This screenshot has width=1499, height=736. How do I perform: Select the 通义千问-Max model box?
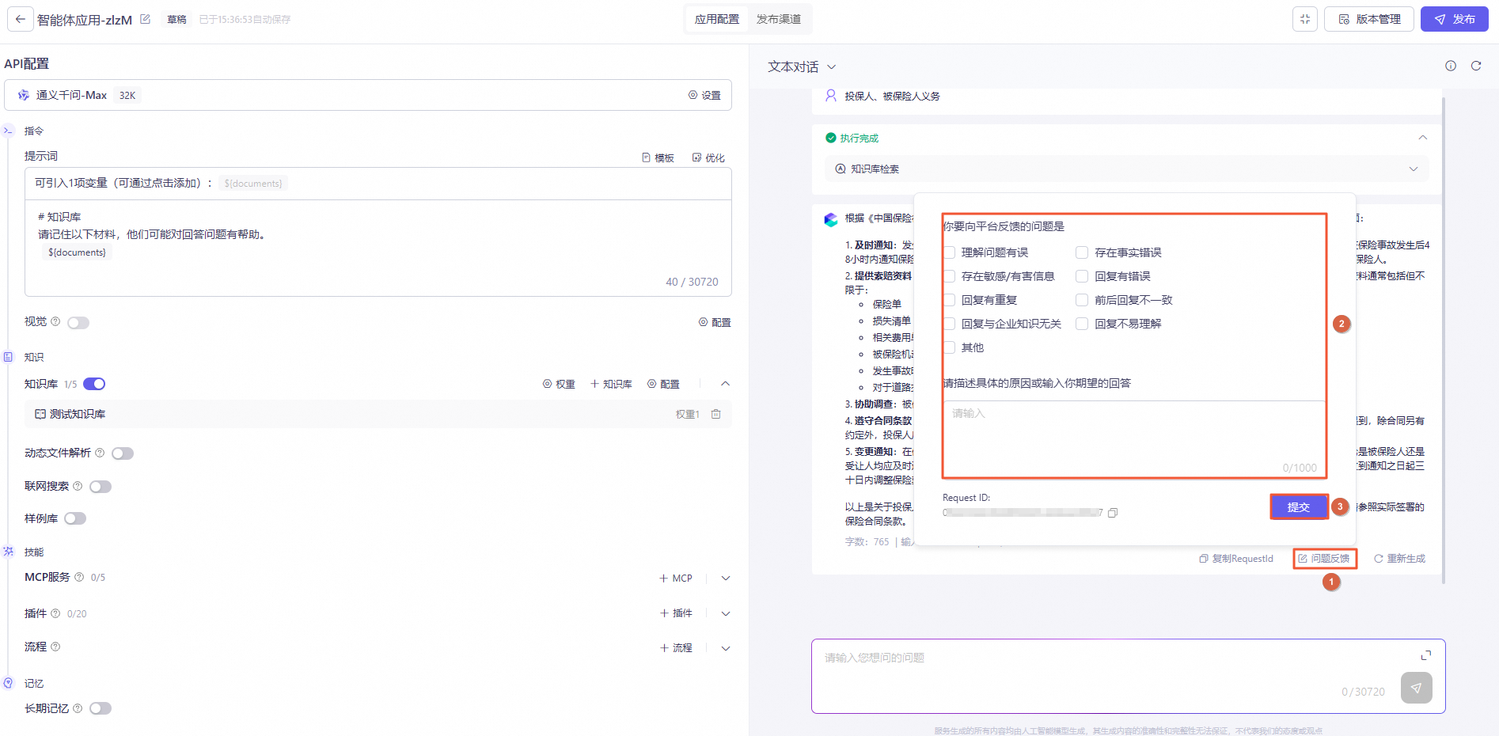coord(368,95)
